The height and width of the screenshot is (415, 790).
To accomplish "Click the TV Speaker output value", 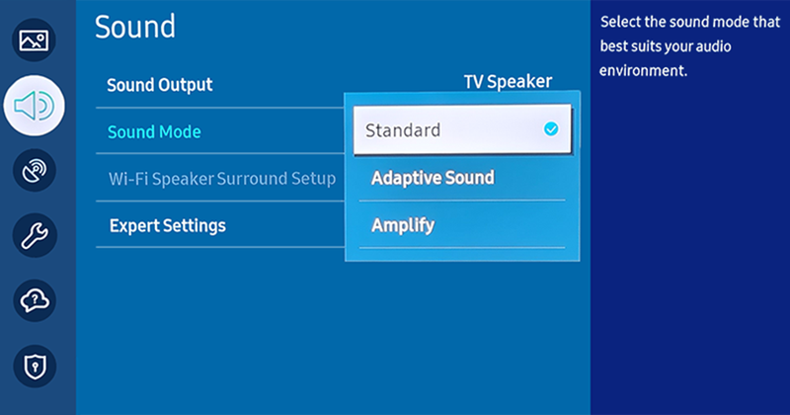I will [x=508, y=82].
